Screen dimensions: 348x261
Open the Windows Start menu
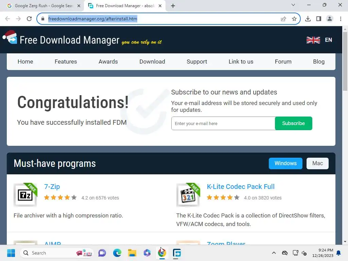pos(11,253)
